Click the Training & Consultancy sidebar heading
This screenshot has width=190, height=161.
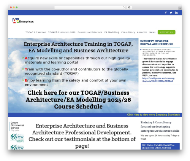tap(160, 126)
